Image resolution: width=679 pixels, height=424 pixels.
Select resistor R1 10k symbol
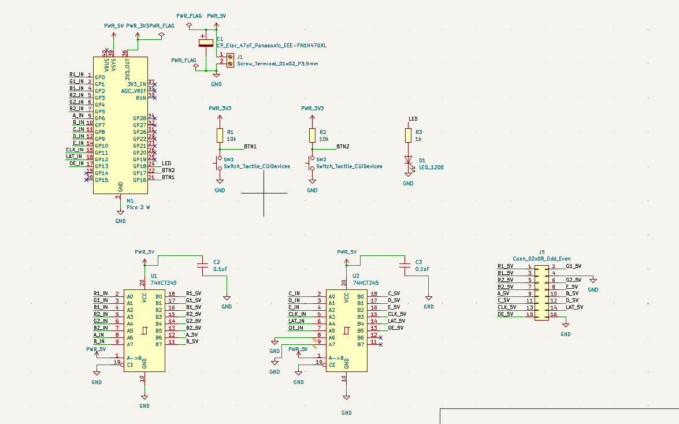coord(220,136)
